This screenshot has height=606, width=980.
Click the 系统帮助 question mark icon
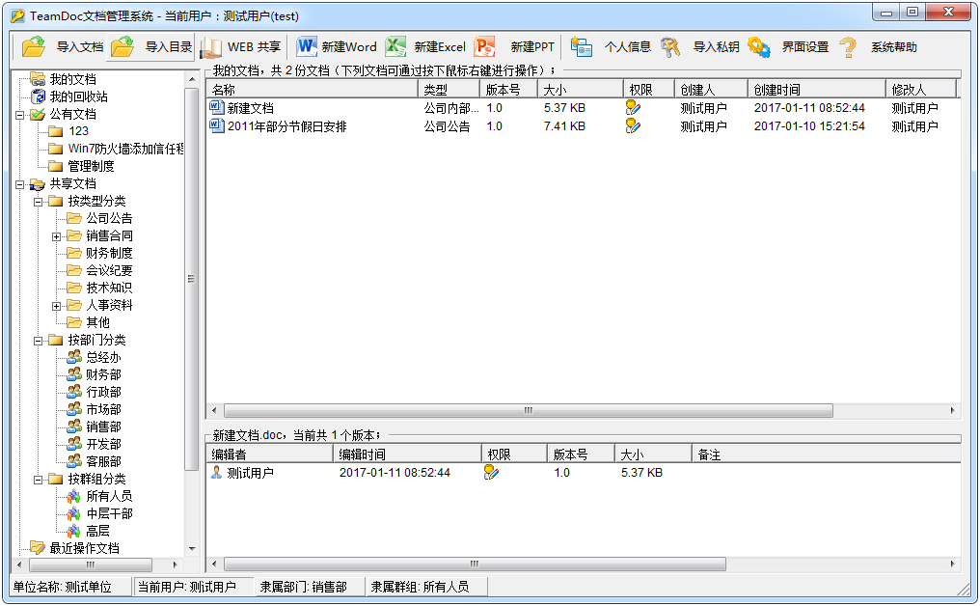click(x=848, y=47)
